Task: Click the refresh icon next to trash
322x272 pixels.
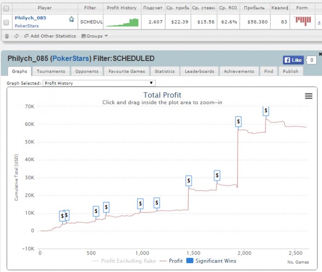Action: click(x=17, y=36)
